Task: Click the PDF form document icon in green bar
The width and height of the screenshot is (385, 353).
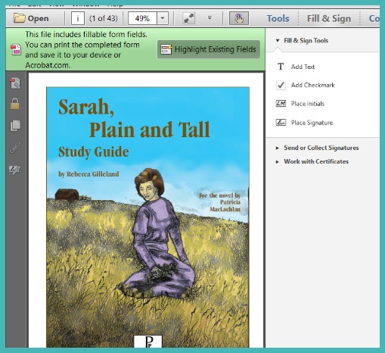Action: coord(16,49)
